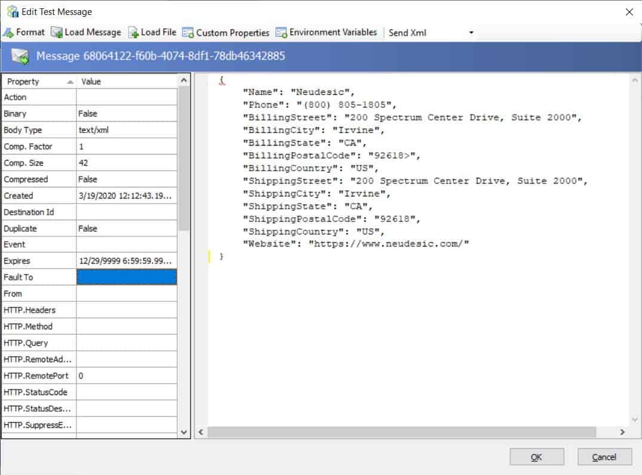Select the HTTP.Headers property label
The image size is (642, 475).
point(29,310)
